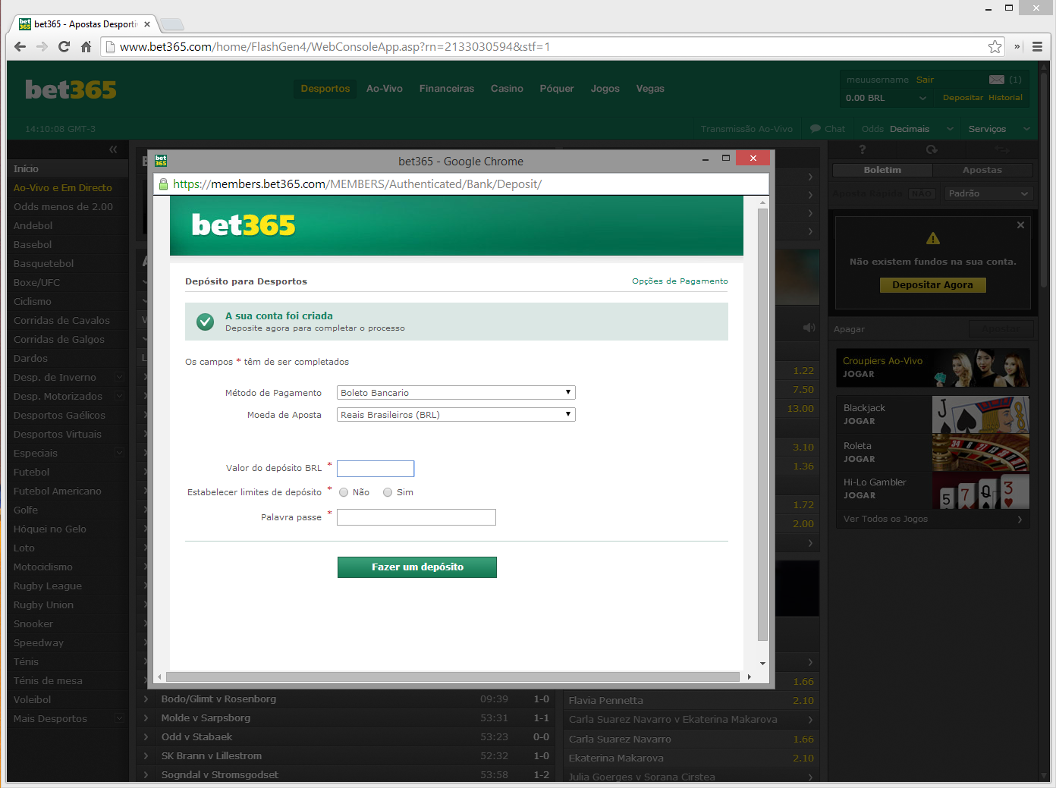This screenshot has height=788, width=1056.
Task: Select Ténis in sports sidebar
Action: point(26,661)
